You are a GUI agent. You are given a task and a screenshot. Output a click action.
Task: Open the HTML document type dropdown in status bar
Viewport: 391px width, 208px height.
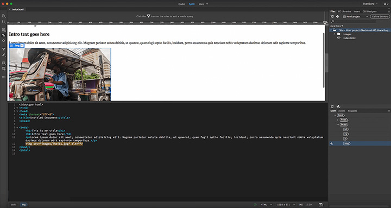(266, 205)
